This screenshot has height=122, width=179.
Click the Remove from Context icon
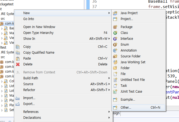[18, 72]
